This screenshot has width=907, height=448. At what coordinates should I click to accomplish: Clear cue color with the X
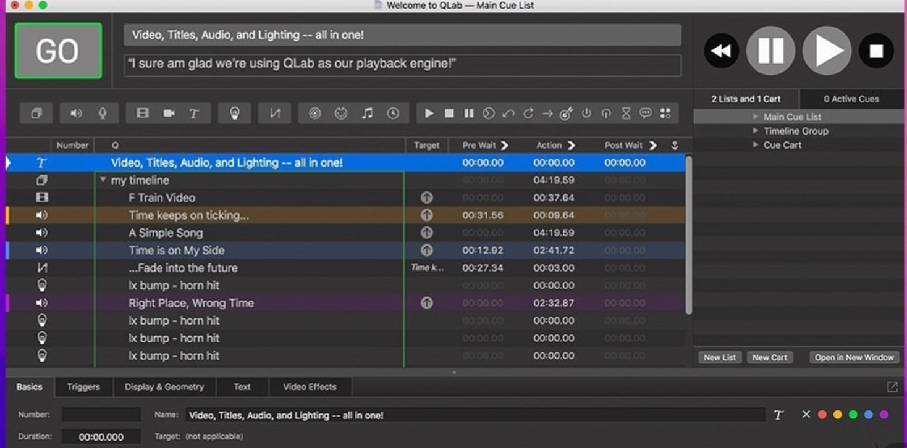pyautogui.click(x=806, y=415)
